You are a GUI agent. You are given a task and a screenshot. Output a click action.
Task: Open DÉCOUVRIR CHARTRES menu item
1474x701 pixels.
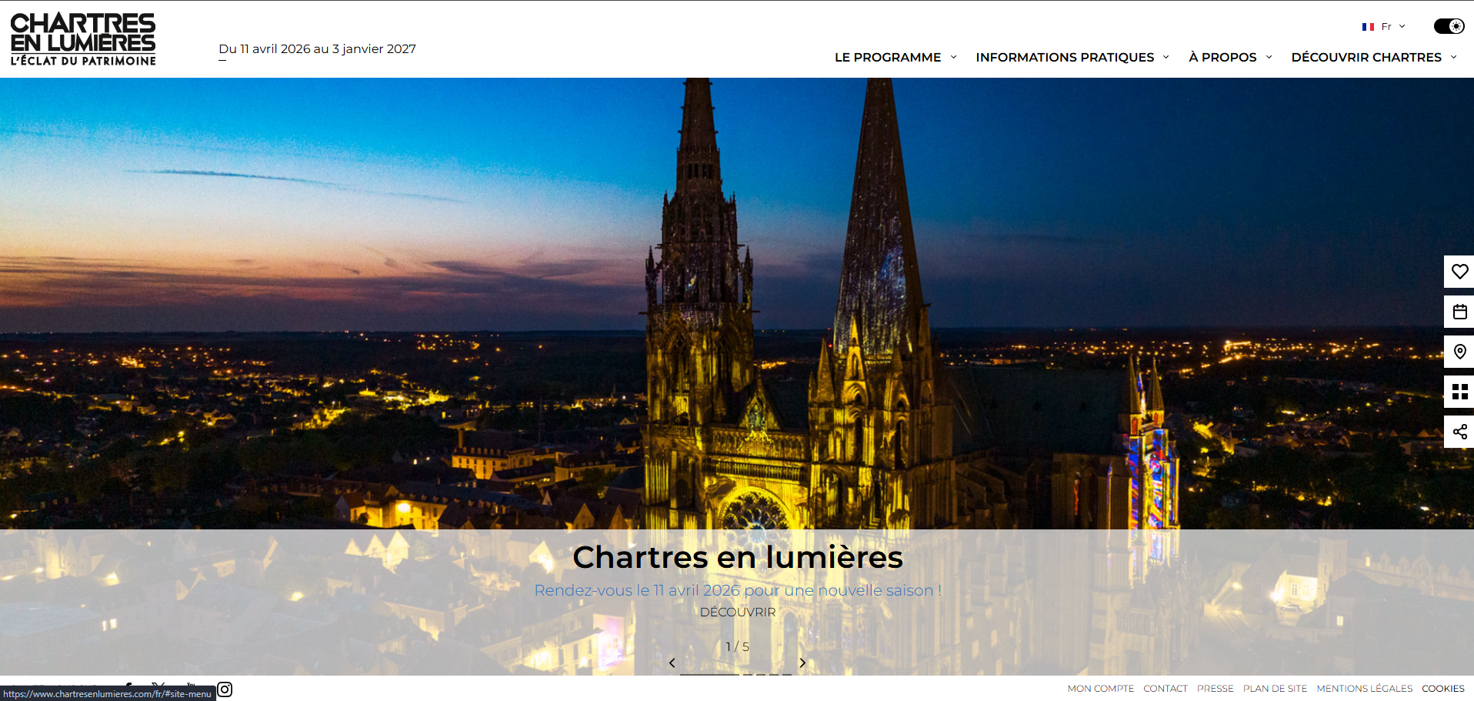tap(1366, 57)
